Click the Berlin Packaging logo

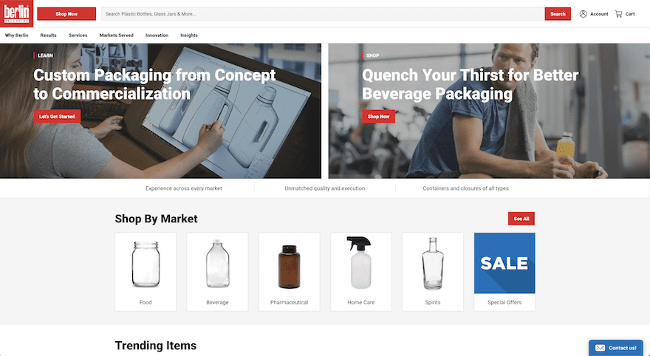click(x=16, y=13)
